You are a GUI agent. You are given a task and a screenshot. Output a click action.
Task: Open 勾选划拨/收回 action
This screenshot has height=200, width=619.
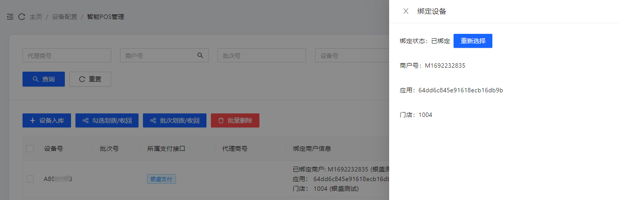[x=107, y=120]
